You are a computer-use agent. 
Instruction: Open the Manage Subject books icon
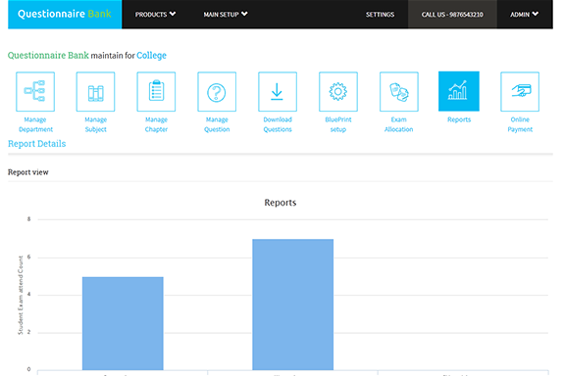pyautogui.click(x=95, y=92)
